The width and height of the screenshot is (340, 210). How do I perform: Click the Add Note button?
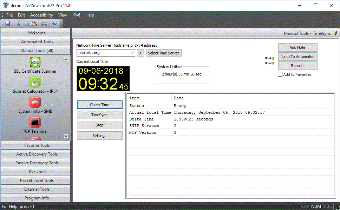click(x=297, y=47)
